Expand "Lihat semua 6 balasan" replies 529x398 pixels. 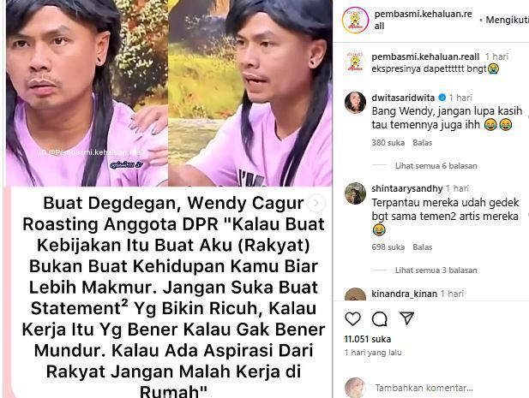pos(436,166)
